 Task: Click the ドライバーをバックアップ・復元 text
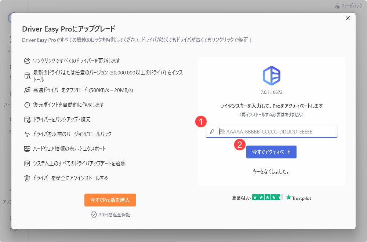pyautogui.click(x=62, y=120)
